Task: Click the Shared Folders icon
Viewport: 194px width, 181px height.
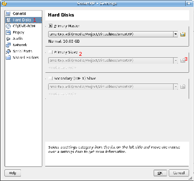Action: click(8, 58)
